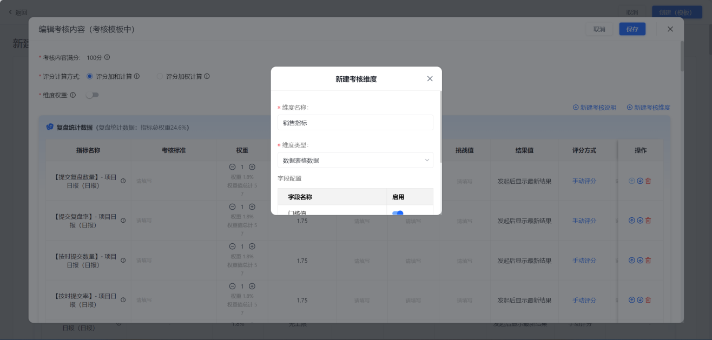
Task: Click 考核标准 field in 提交复盘数量 row
Action: (x=173, y=181)
